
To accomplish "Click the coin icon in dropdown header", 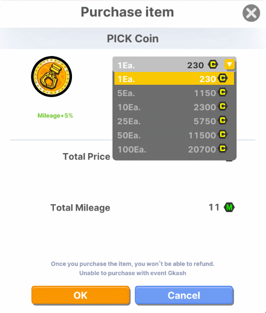I will tap(213, 65).
